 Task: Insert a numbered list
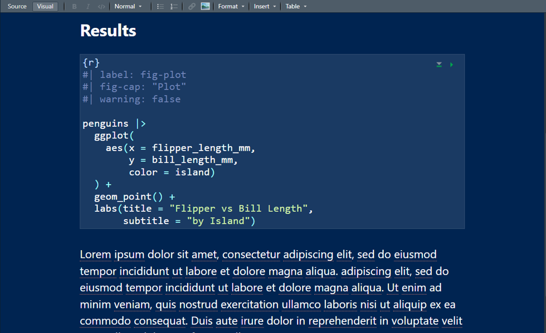(x=174, y=7)
